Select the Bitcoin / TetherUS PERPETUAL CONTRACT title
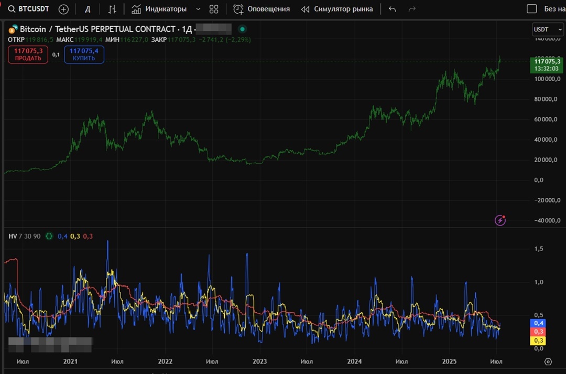566x374 pixels. (x=97, y=29)
